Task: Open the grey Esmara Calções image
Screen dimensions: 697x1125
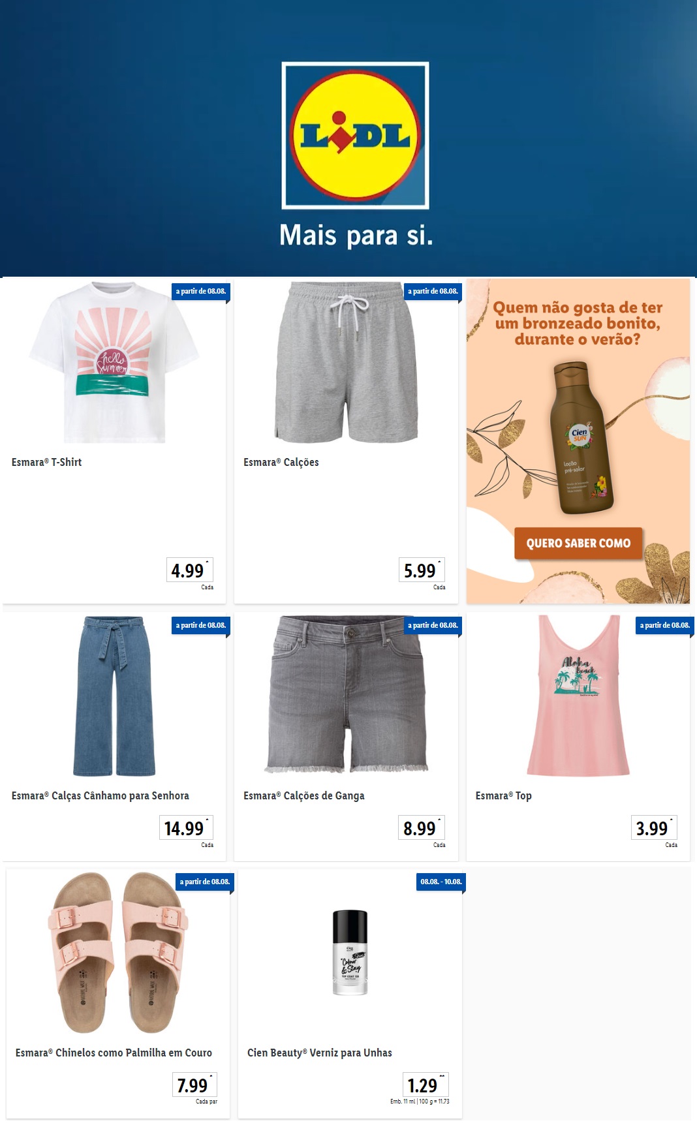Action: [x=347, y=363]
